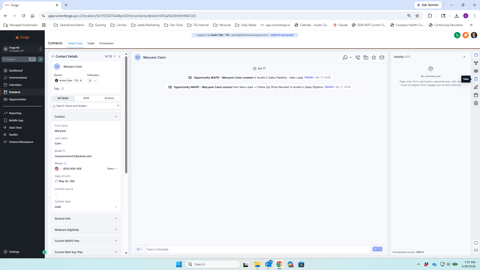Open the Documents icon in right rail
The image size is (480, 270).
coord(476,103)
